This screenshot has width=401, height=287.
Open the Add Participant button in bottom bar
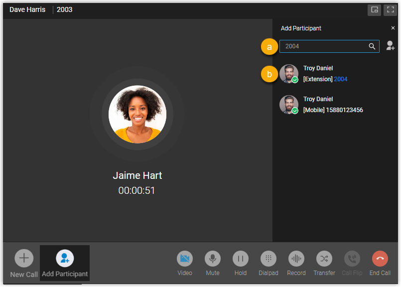[x=65, y=263]
